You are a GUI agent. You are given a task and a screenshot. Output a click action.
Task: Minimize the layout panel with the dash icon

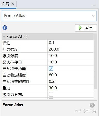click(x=95, y=5)
